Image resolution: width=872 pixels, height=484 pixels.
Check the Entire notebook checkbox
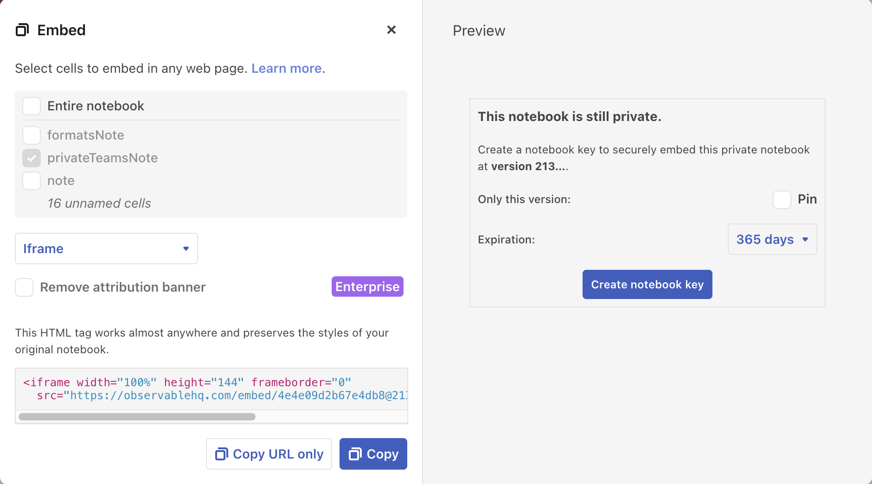[x=31, y=106]
